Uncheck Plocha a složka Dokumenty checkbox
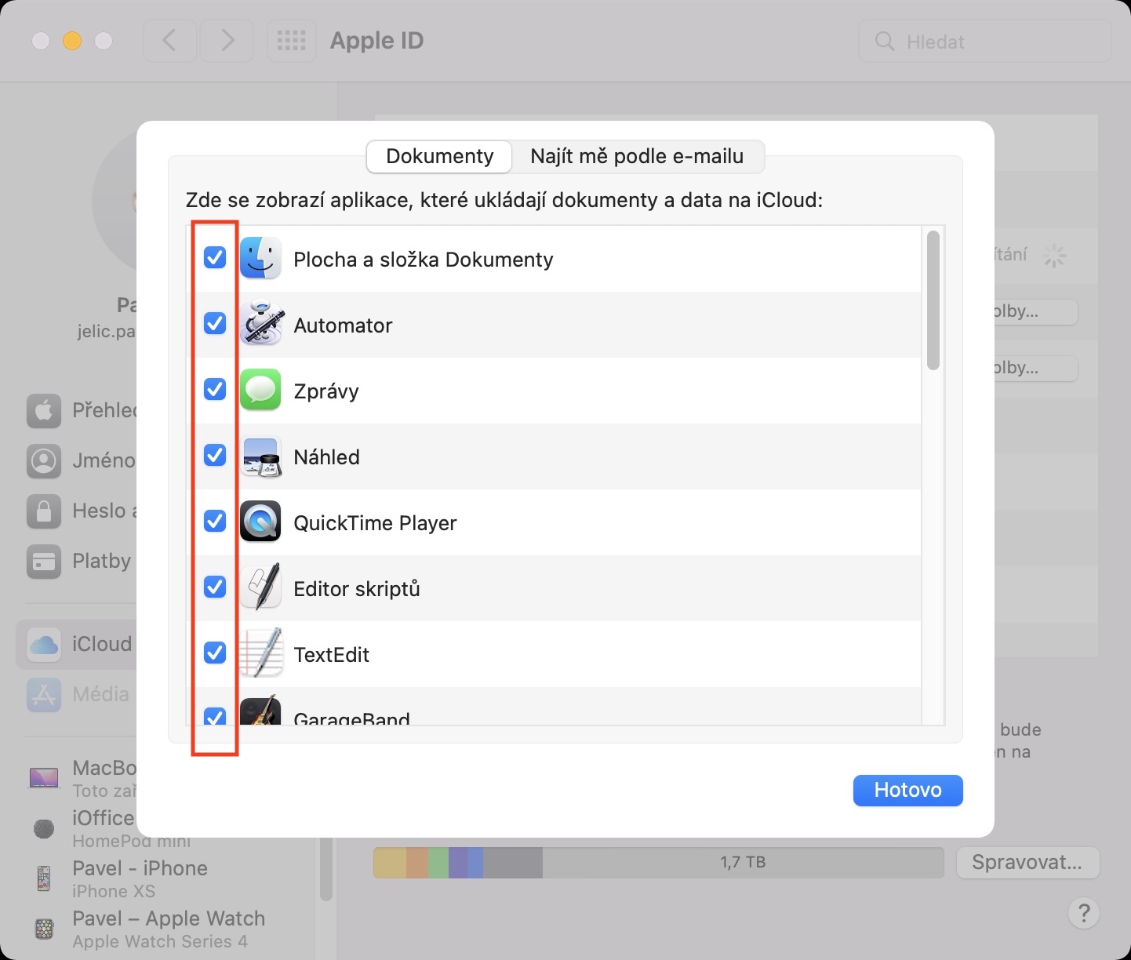This screenshot has height=960, width=1131. (215, 257)
